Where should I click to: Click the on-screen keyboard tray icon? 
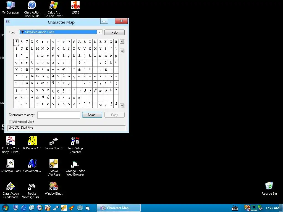point(235,208)
